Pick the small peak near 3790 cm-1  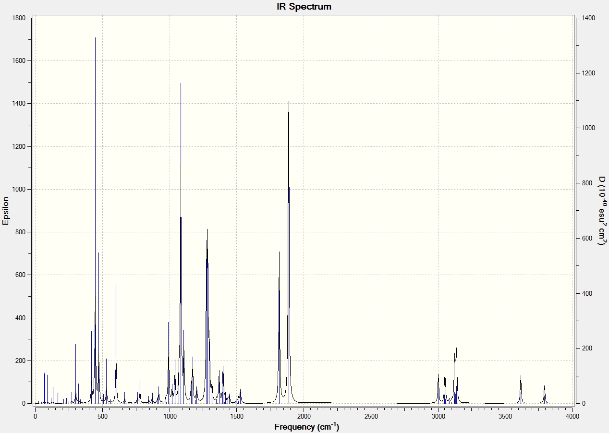click(544, 395)
